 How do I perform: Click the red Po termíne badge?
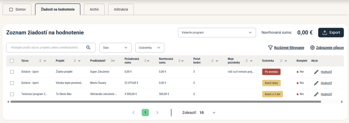271,72
